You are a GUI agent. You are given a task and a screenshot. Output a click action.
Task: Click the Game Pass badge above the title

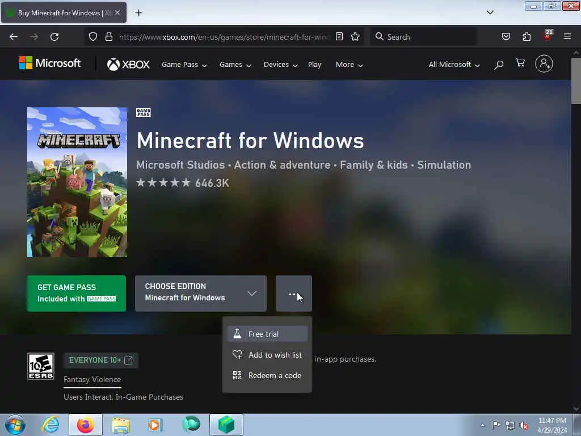[144, 112]
